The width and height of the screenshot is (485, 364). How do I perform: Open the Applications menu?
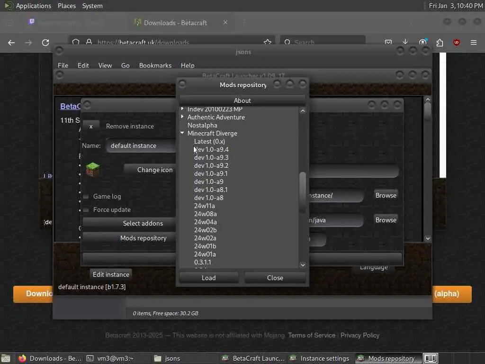(x=34, y=6)
